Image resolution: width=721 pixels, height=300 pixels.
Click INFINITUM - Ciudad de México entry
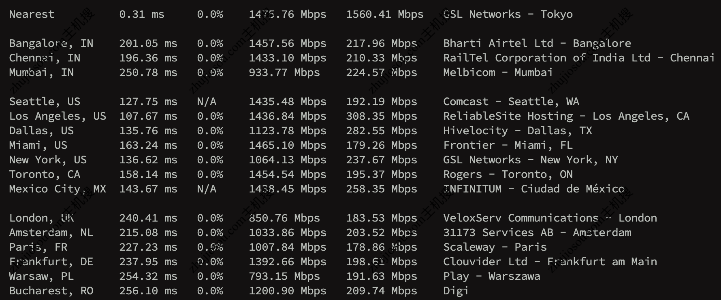pos(533,189)
